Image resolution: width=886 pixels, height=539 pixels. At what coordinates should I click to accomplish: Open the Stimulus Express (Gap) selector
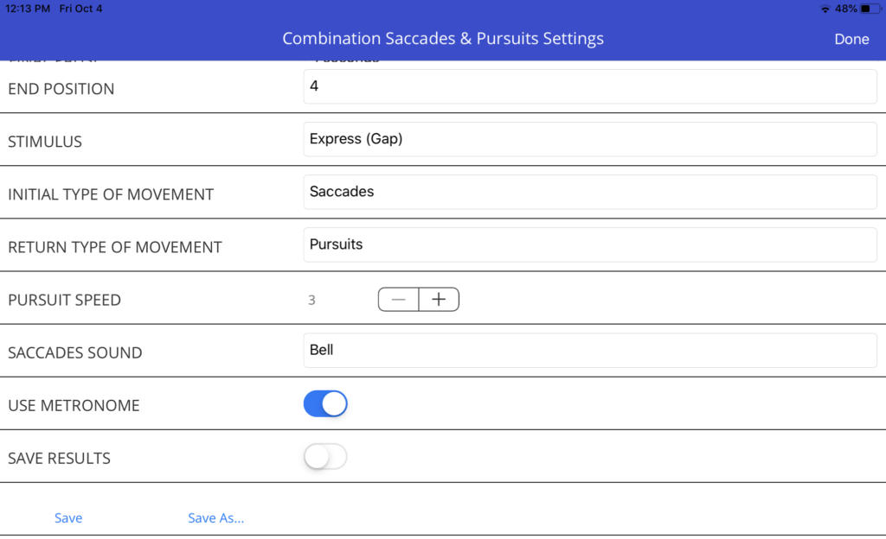(590, 139)
